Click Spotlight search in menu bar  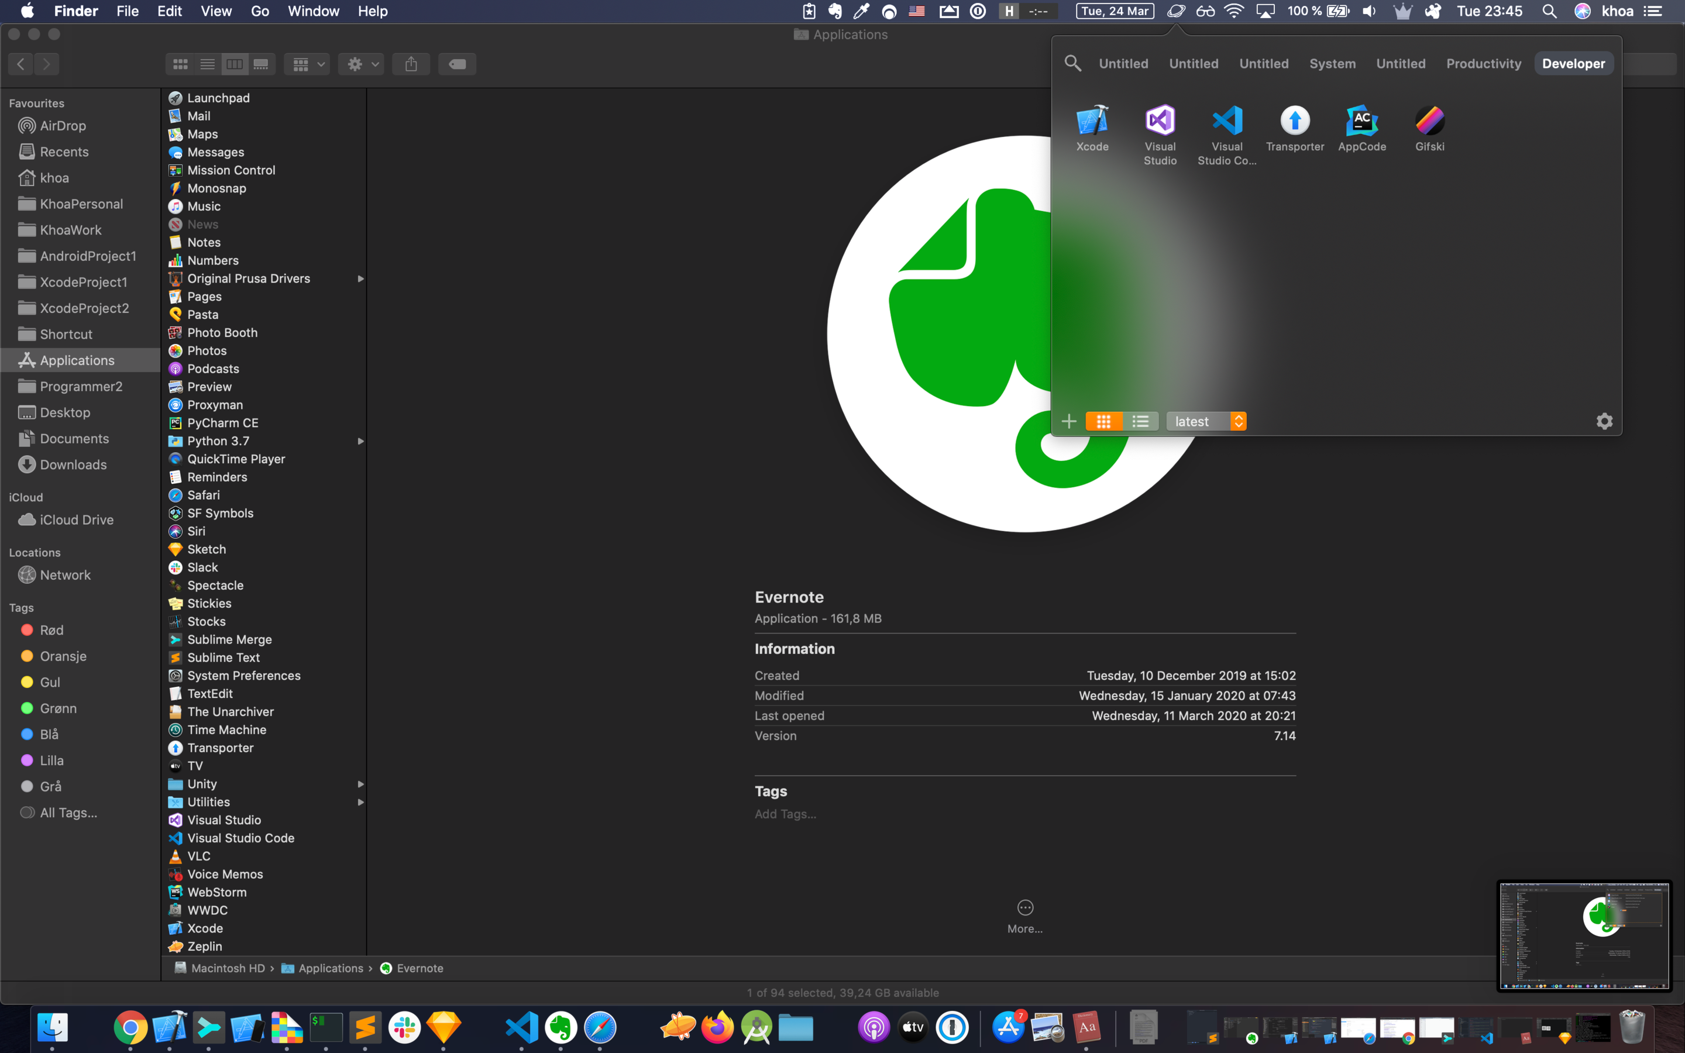coord(1549,11)
